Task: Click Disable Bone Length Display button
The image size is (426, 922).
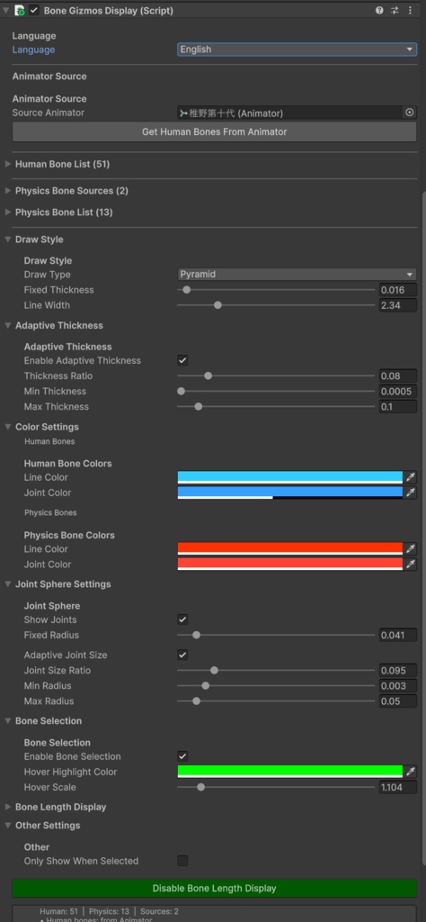Action: [x=214, y=888]
